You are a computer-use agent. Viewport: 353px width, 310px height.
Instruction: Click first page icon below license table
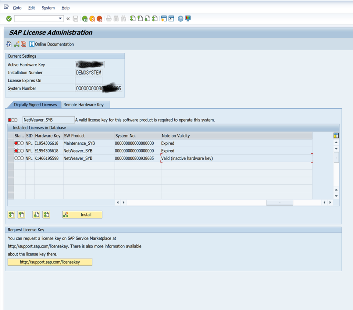(11, 215)
